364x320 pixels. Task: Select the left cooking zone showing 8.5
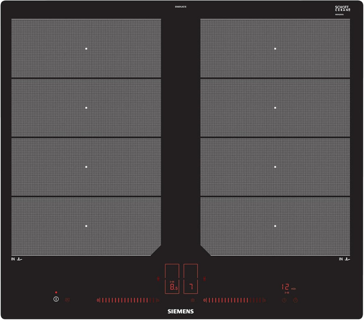pyautogui.click(x=172, y=280)
